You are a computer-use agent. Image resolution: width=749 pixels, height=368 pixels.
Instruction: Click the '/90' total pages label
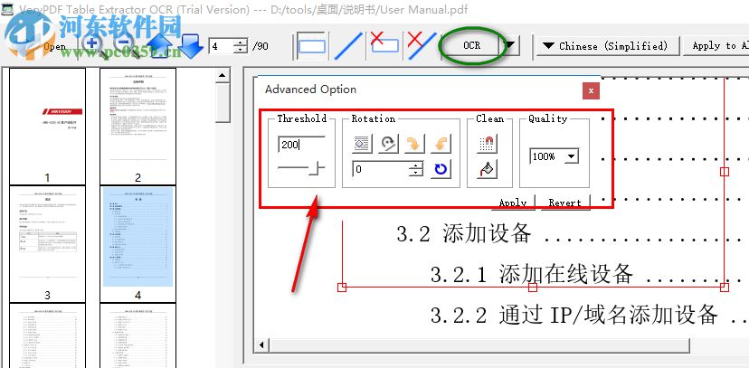tap(261, 46)
